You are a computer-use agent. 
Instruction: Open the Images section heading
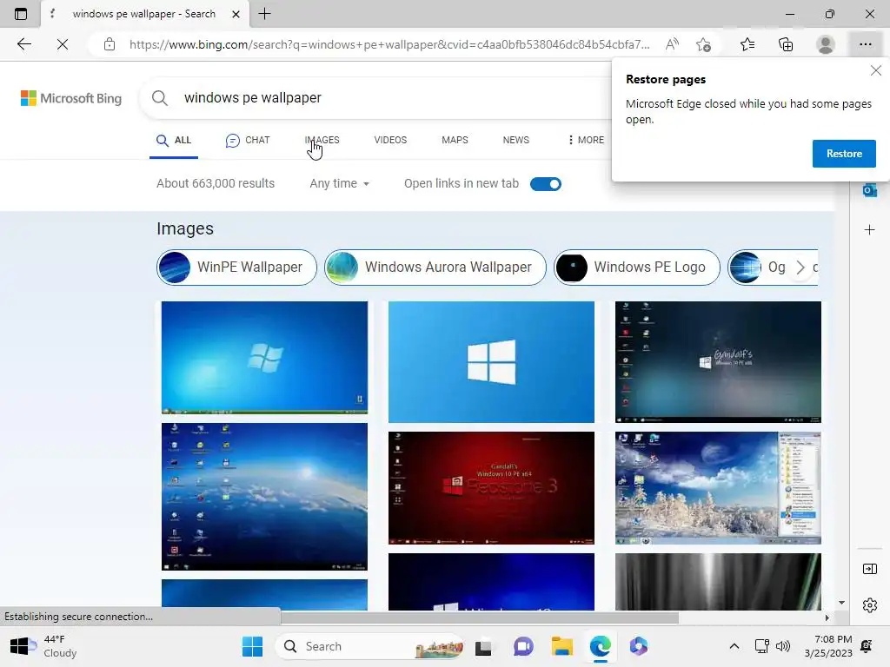coord(185,228)
